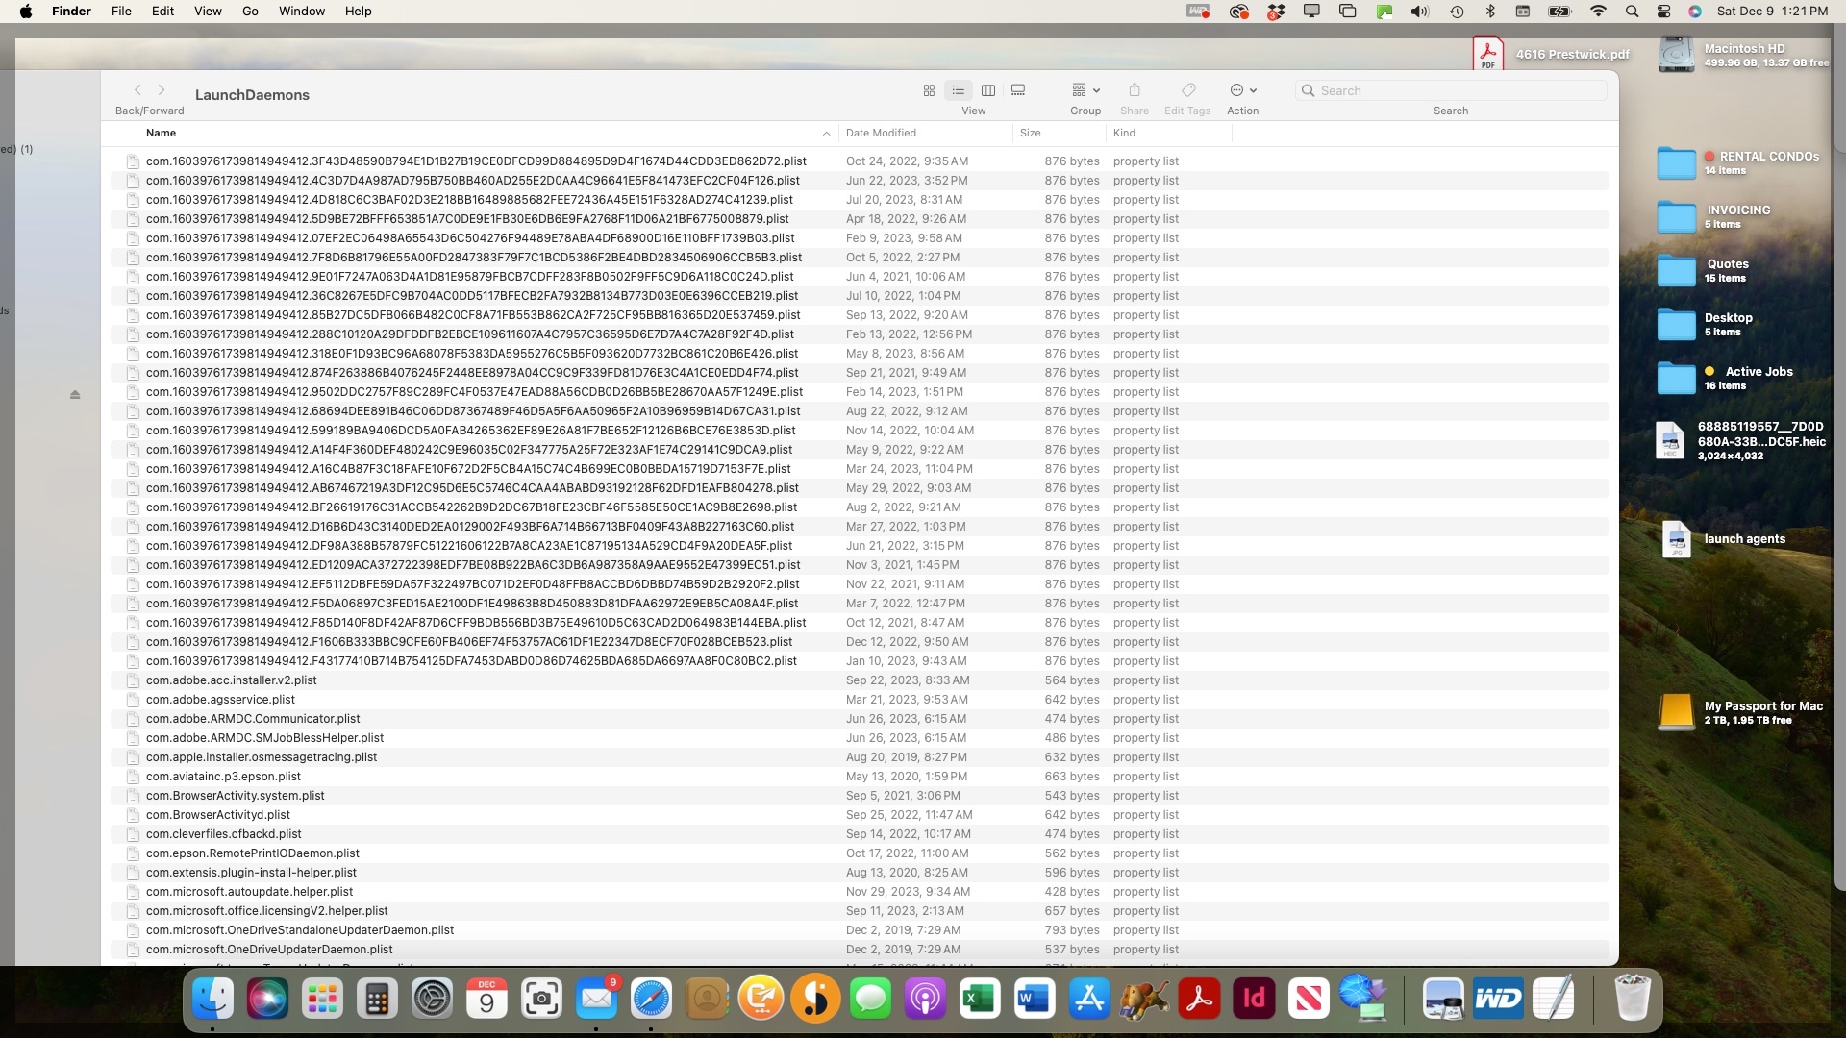Open the Go menu

point(250,12)
